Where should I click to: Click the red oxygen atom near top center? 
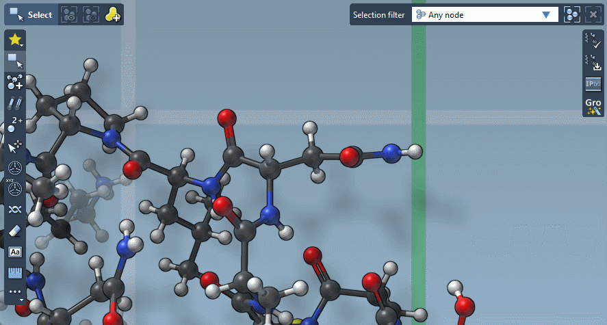pyautogui.click(x=227, y=118)
